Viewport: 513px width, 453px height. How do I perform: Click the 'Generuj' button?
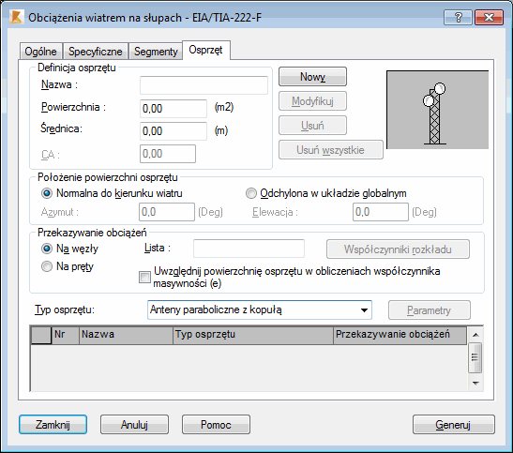[x=454, y=425]
